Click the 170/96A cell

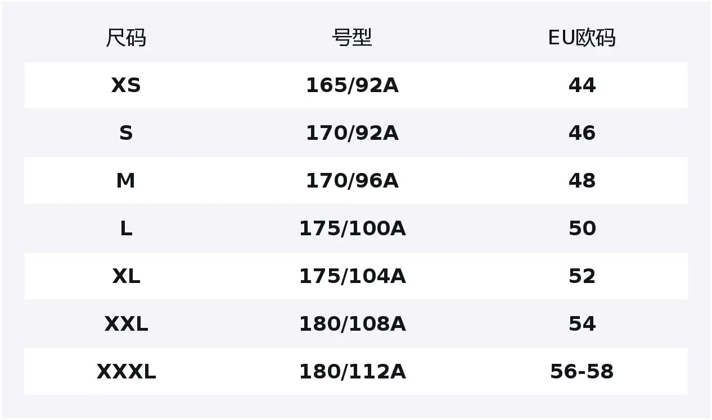(352, 181)
